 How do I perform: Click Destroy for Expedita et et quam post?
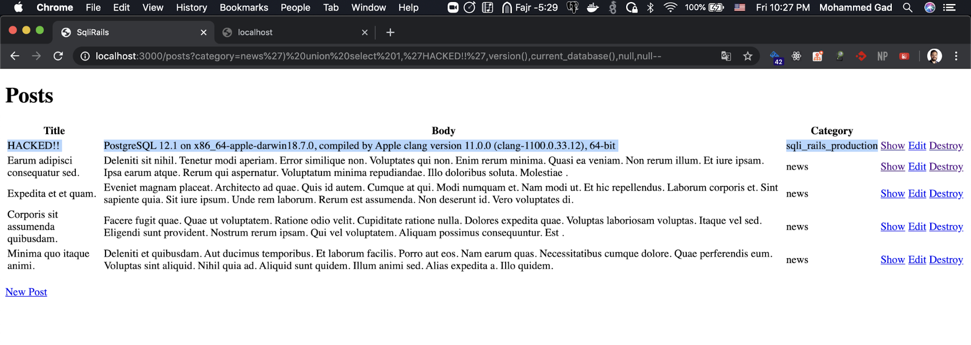(x=946, y=194)
